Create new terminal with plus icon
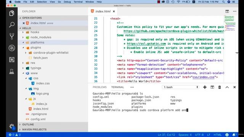Image resolution: width=244 pixels, height=137 pixels. 205,87
